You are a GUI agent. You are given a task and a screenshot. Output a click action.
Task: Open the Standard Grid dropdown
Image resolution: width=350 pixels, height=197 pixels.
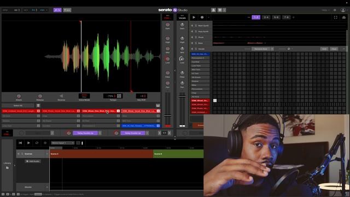click(x=262, y=49)
